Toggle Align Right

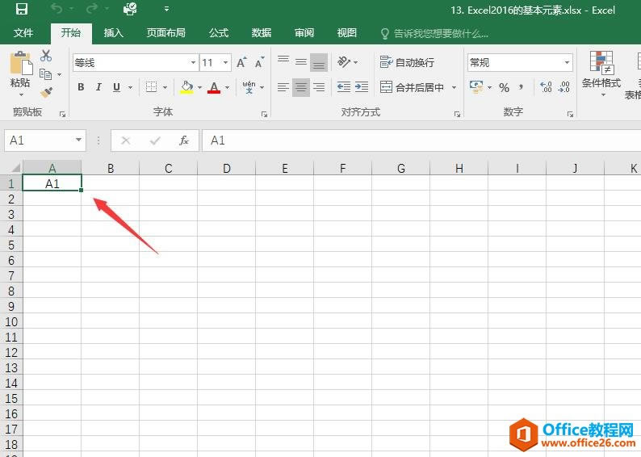click(319, 86)
